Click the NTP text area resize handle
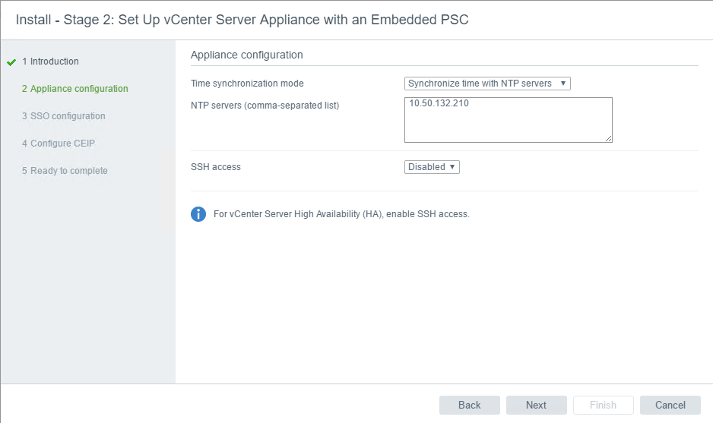This screenshot has width=713, height=423. [x=608, y=138]
